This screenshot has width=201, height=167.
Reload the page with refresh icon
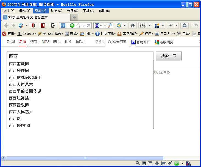[88, 26]
